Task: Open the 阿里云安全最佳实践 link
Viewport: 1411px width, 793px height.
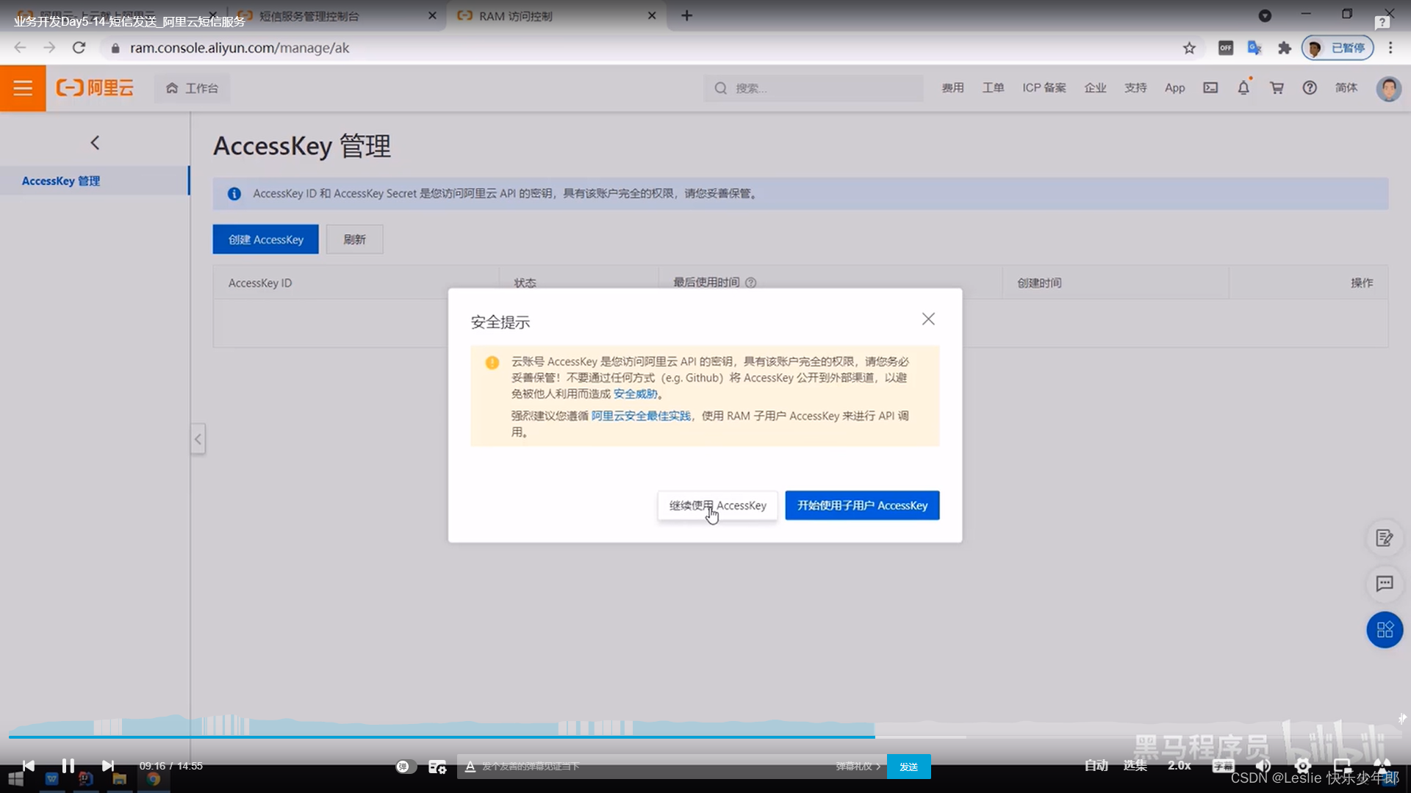Action: click(641, 416)
